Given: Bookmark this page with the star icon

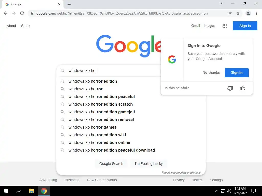Looking at the screenshot, I should click(238, 13).
